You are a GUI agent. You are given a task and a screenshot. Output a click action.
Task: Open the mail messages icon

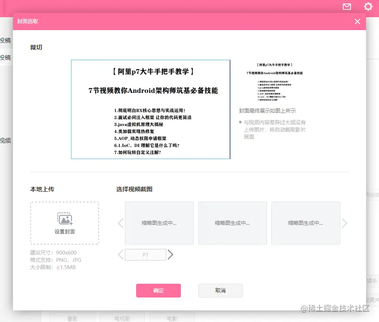click(347, 6)
